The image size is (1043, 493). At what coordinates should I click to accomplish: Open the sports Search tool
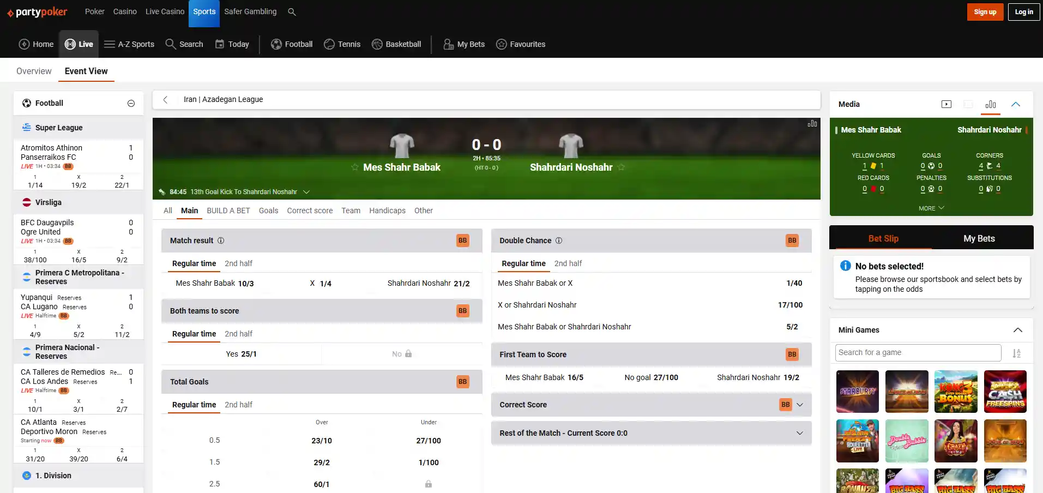pos(184,44)
